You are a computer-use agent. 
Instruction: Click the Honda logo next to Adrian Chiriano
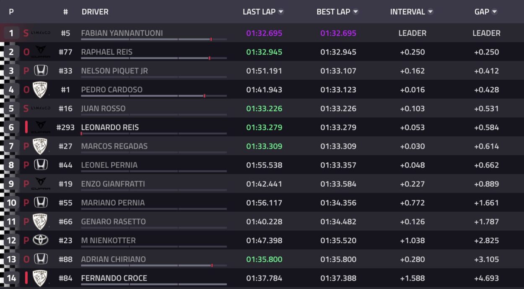tap(41, 259)
